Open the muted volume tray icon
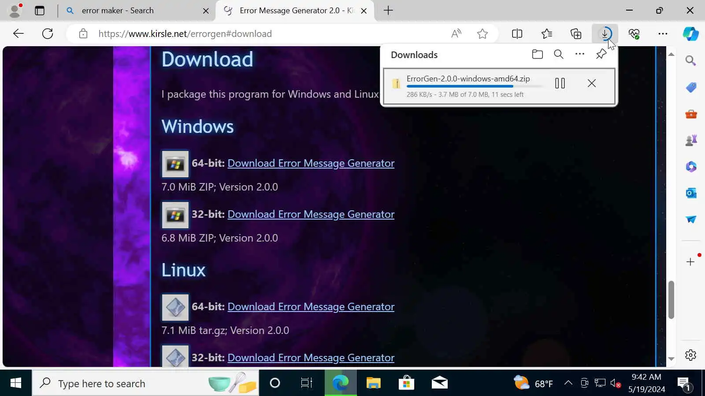705x396 pixels. click(x=616, y=383)
